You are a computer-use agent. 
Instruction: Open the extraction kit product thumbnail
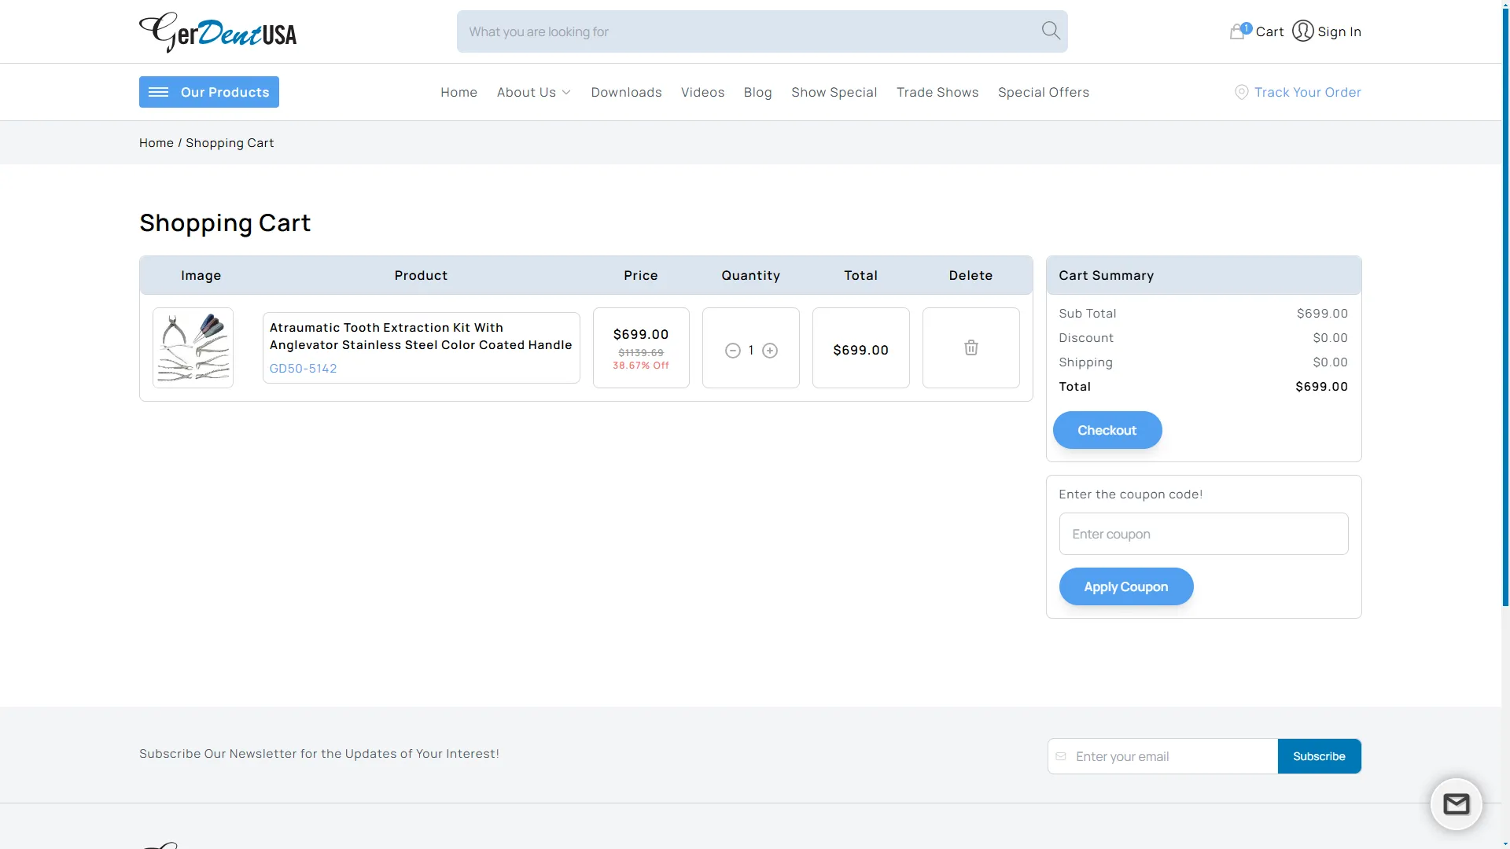click(x=193, y=347)
